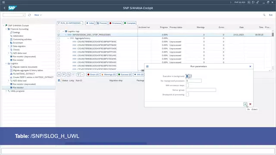Tick checkbox of first Unprocessed package row

59,42
